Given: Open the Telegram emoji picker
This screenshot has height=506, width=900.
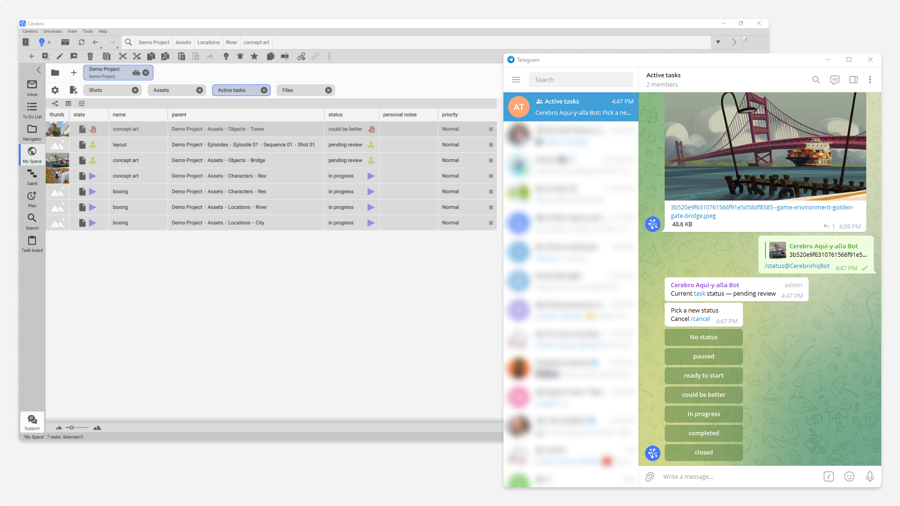Looking at the screenshot, I should tap(849, 476).
